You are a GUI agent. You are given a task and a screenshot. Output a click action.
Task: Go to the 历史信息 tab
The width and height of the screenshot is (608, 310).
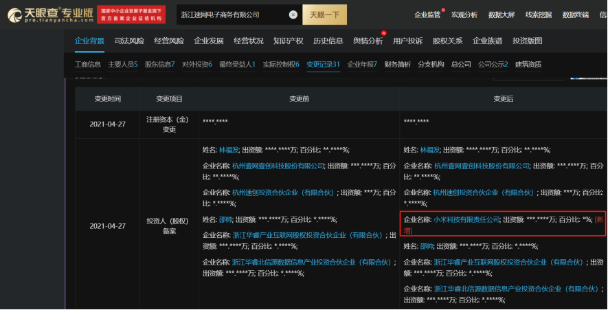pyautogui.click(x=328, y=41)
